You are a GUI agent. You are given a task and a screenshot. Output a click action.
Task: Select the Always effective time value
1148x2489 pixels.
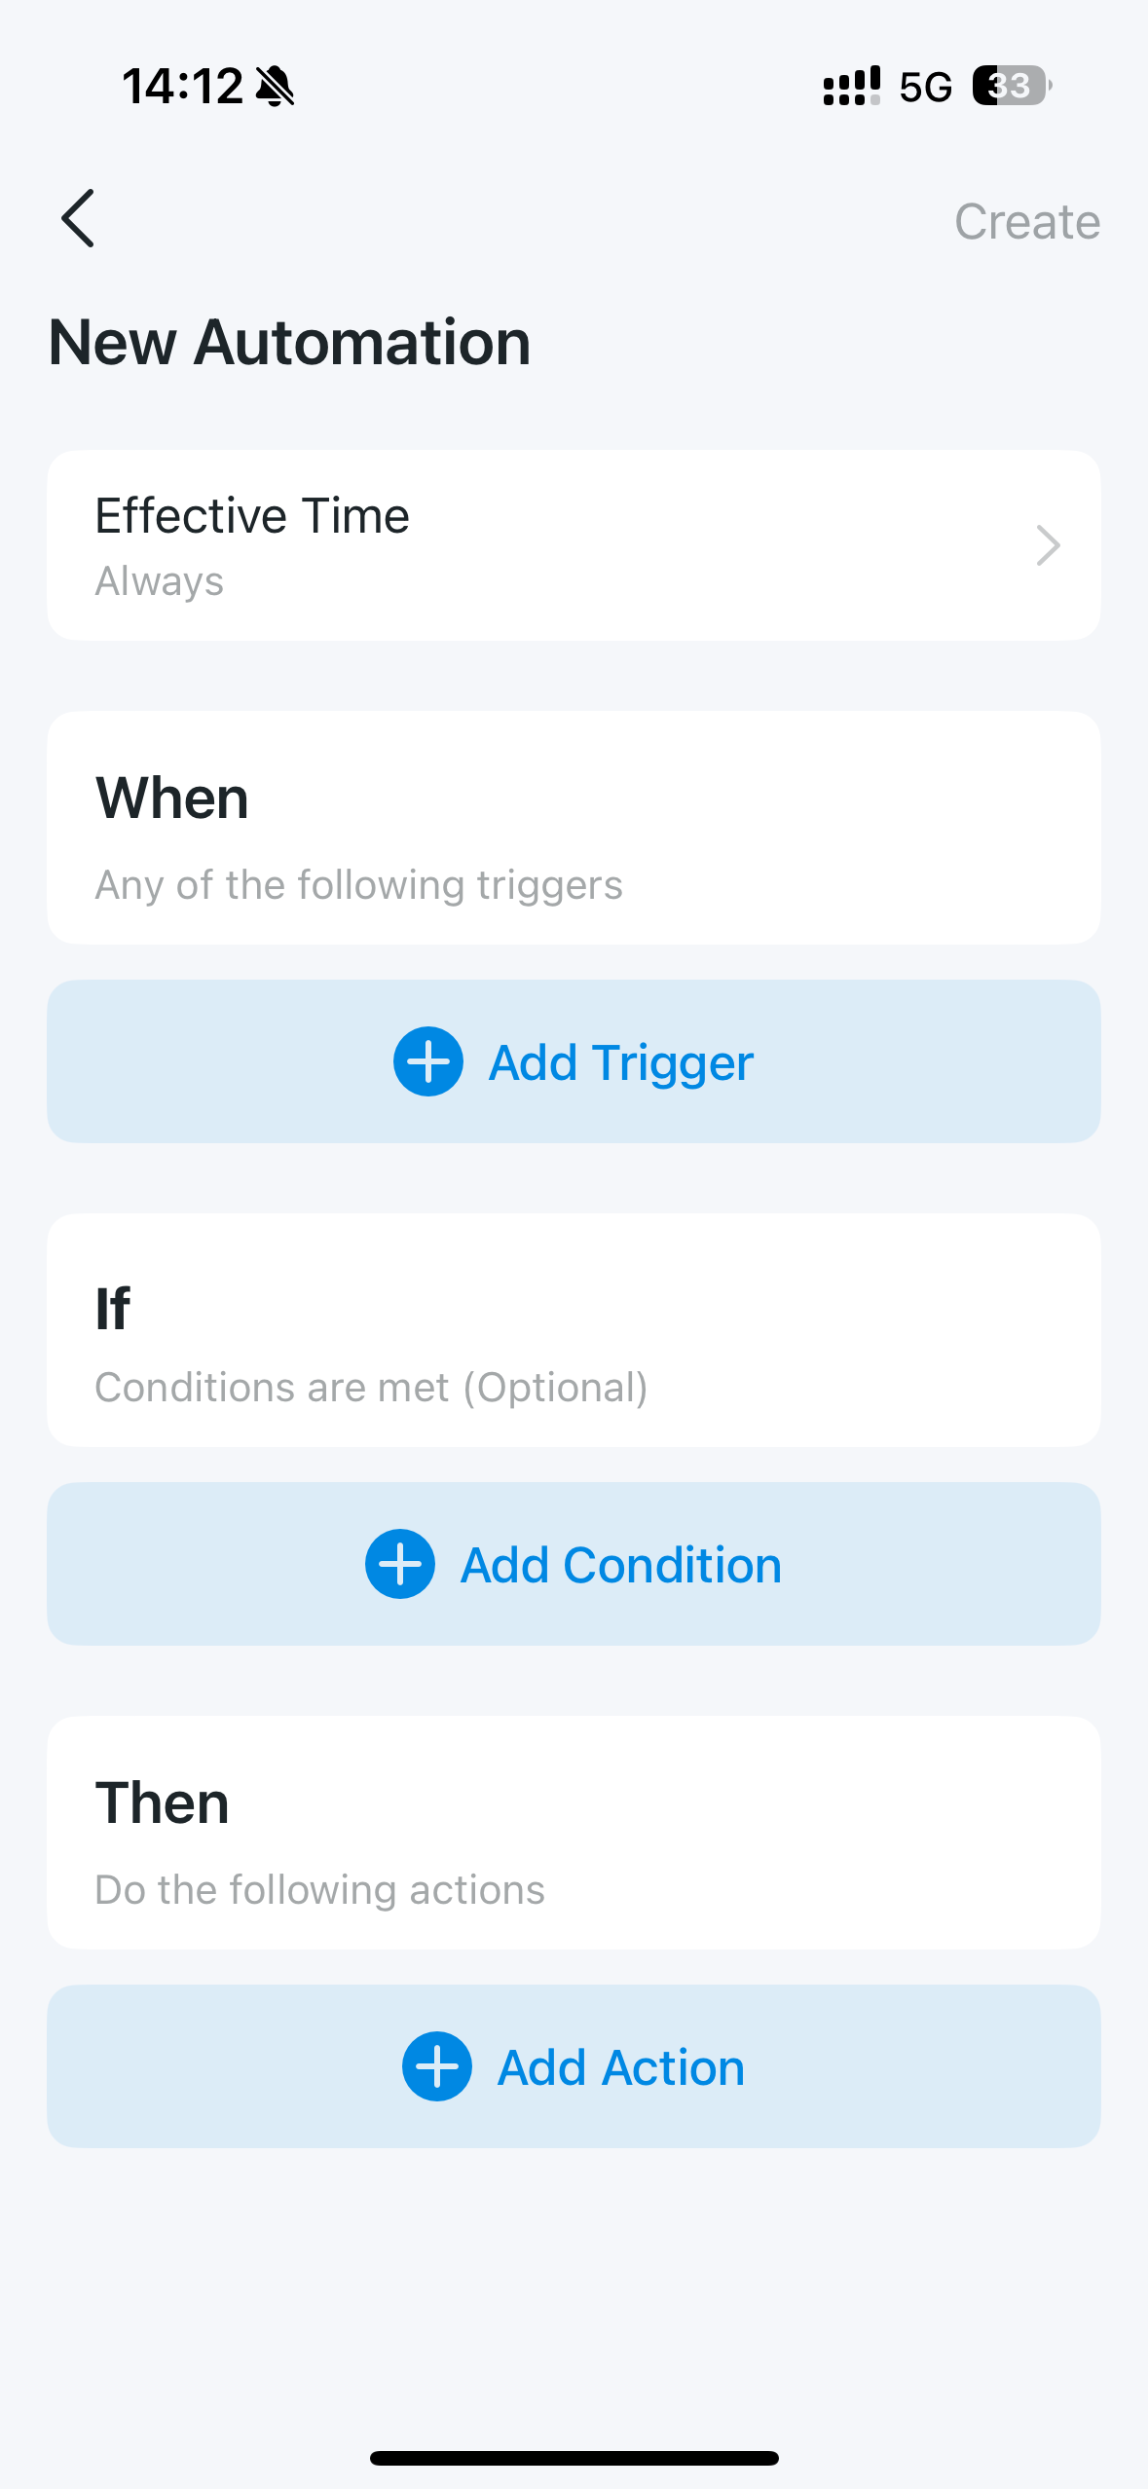coord(160,581)
